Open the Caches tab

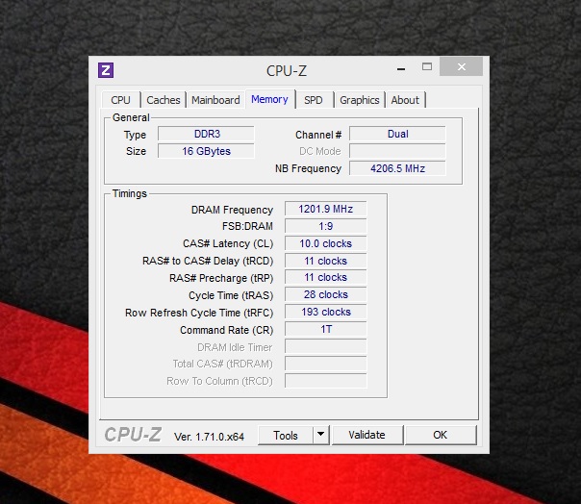pos(164,100)
